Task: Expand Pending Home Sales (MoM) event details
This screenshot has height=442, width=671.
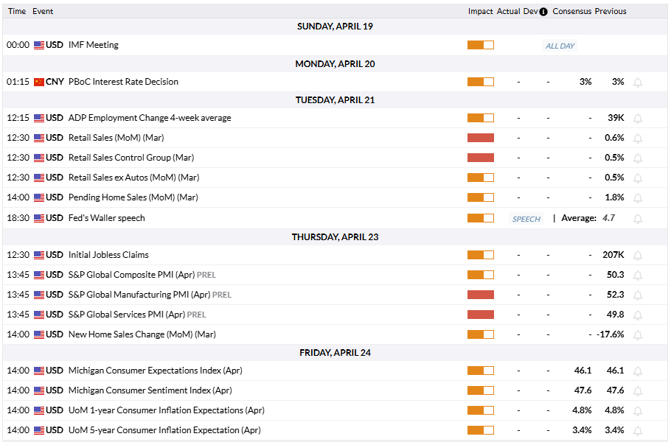Action: (x=133, y=197)
